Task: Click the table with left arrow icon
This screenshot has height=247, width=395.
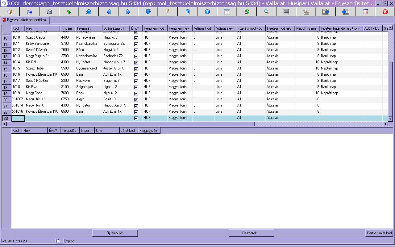Action: 346,12
